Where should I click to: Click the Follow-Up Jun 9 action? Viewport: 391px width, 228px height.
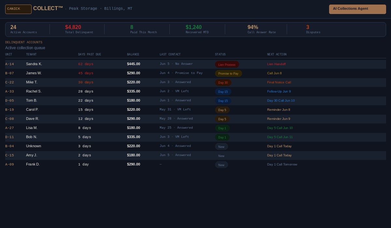[x=279, y=91]
